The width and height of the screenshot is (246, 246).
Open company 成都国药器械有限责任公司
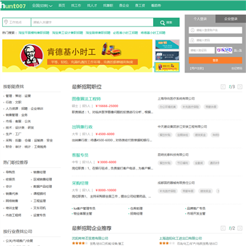coord(176,182)
